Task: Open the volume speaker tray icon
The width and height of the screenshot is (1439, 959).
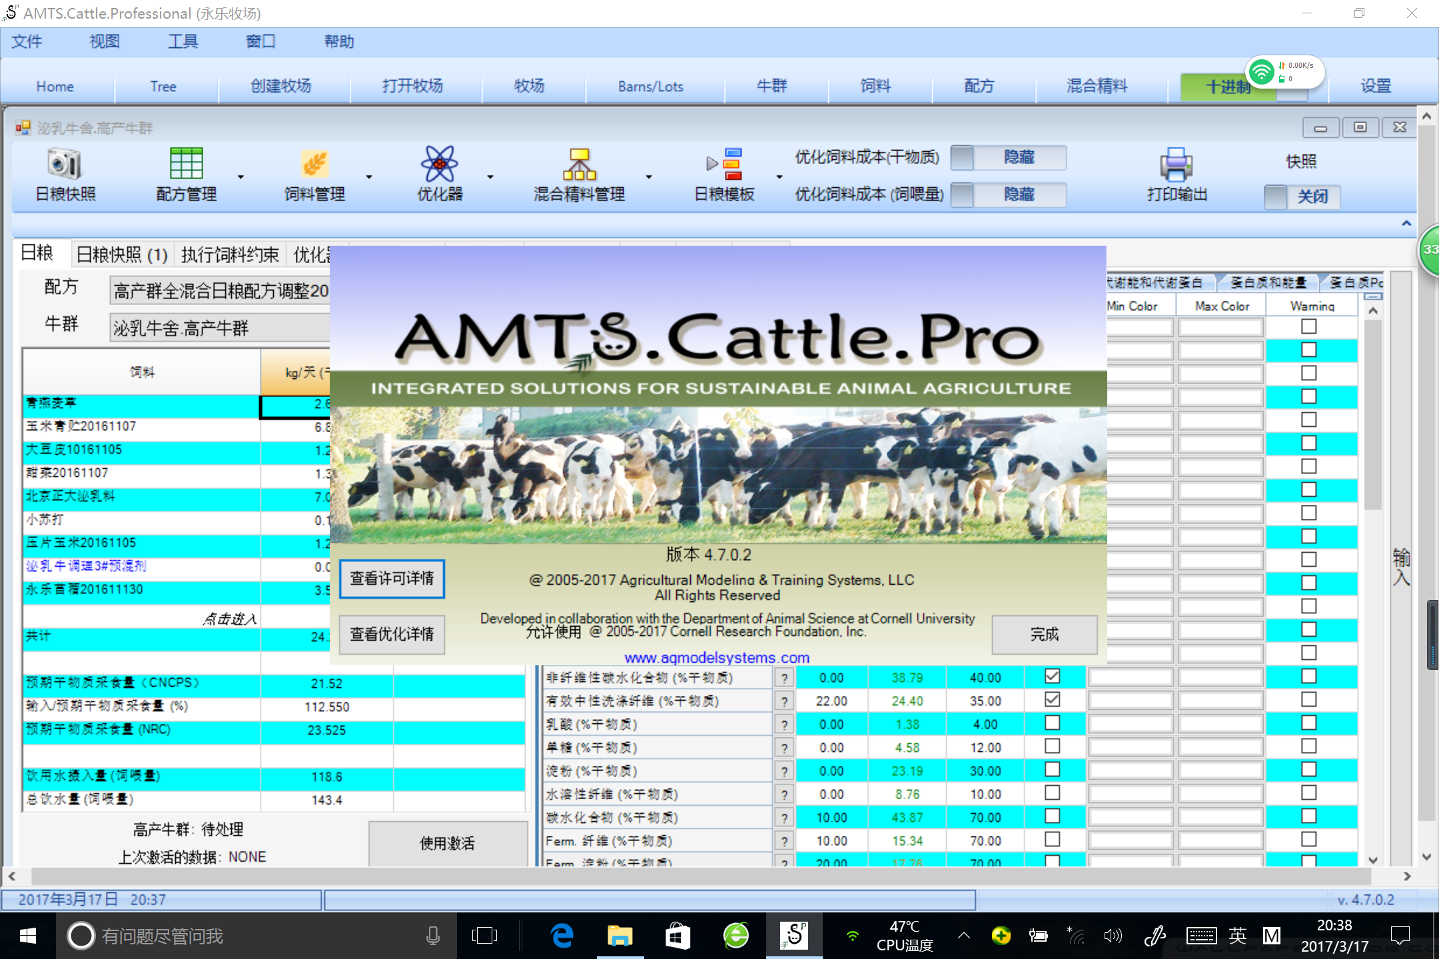Action: 1113,936
